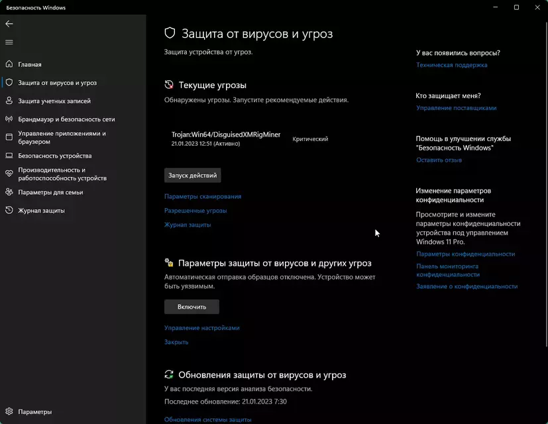Click the current threats icon

[x=169, y=85]
